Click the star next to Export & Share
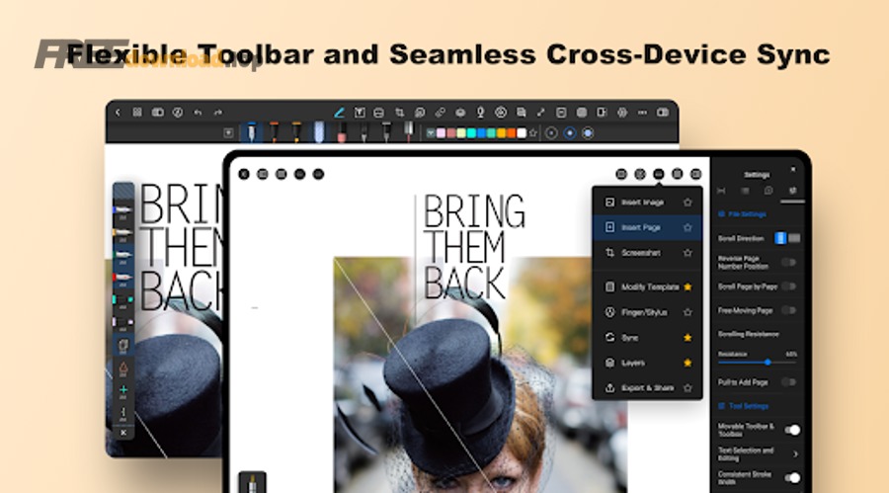The image size is (889, 493). tap(687, 388)
